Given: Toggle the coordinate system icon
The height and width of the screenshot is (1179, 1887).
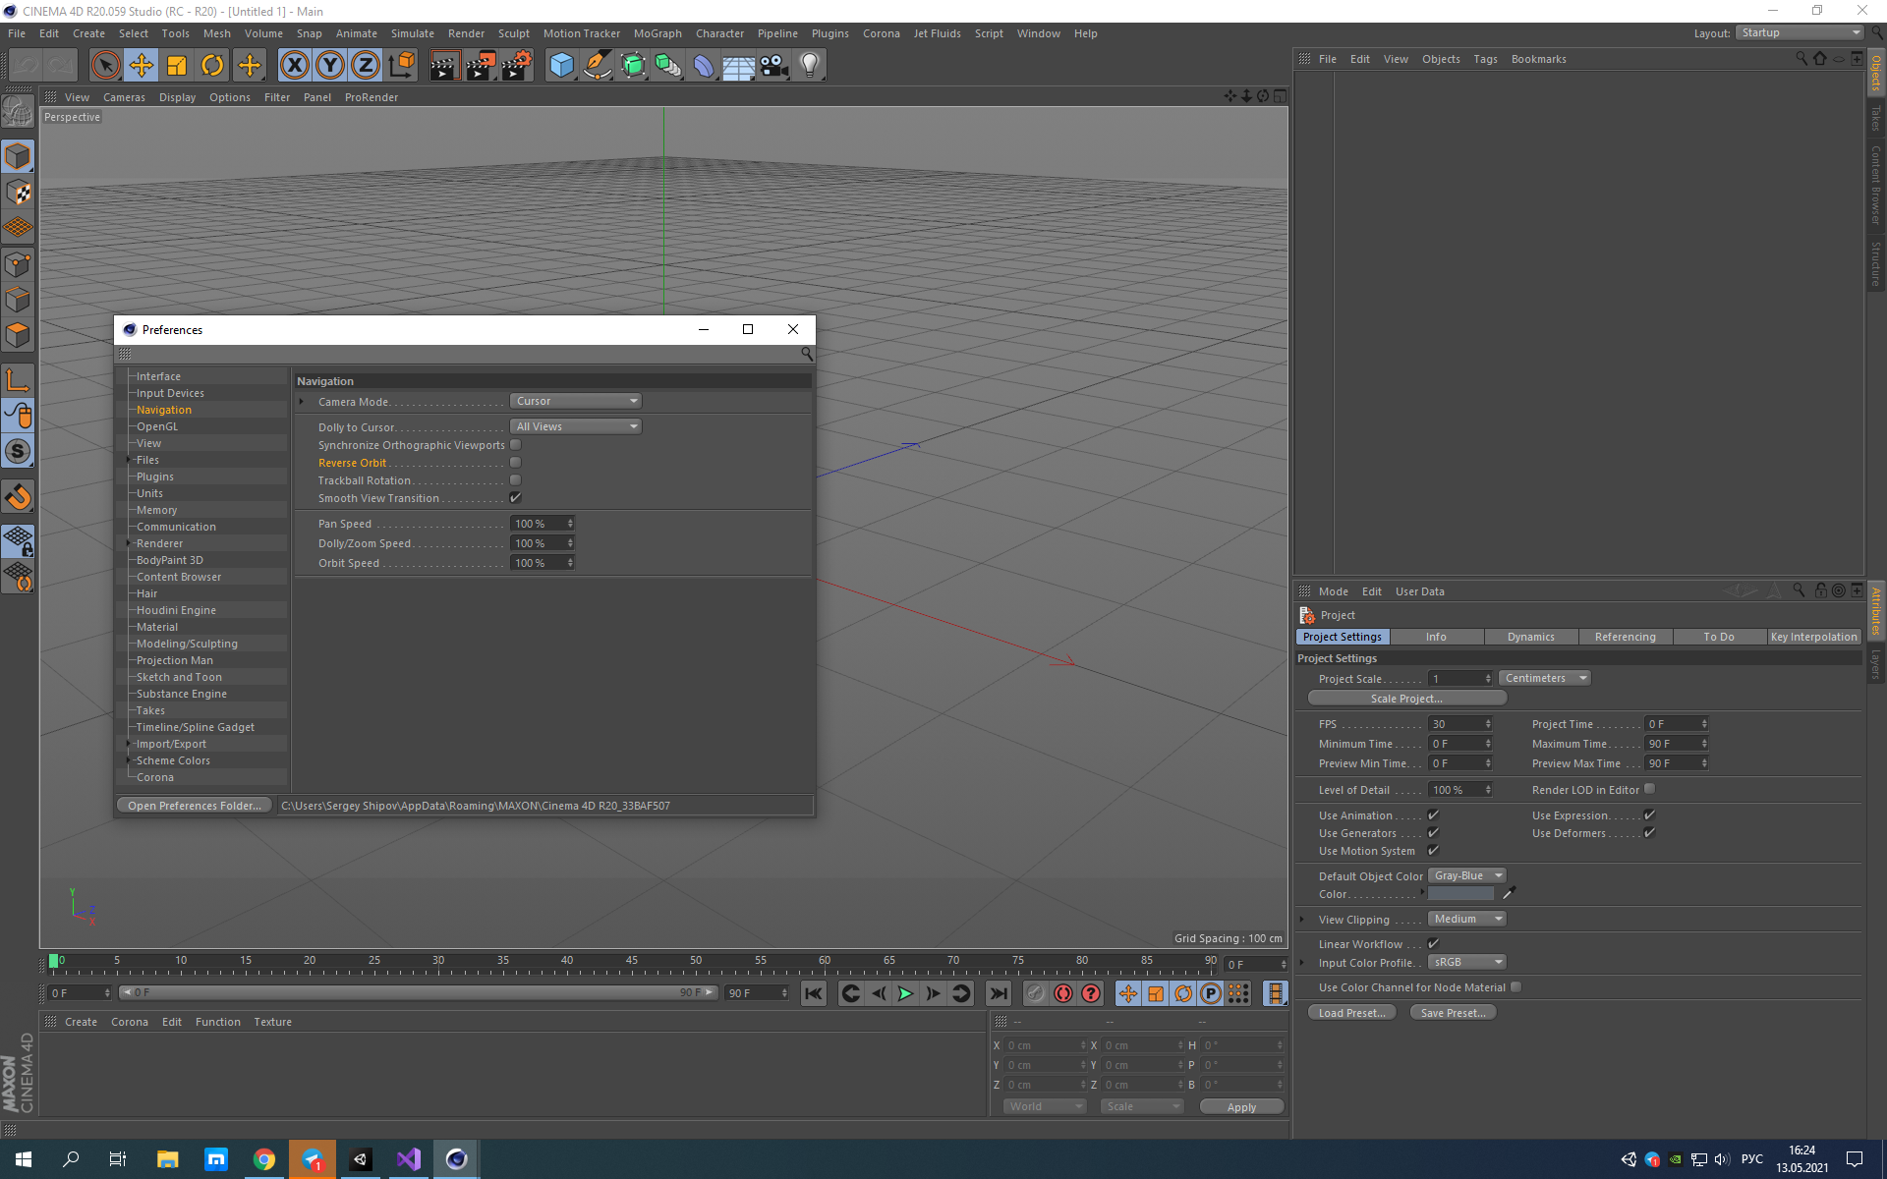Looking at the screenshot, I should [401, 66].
